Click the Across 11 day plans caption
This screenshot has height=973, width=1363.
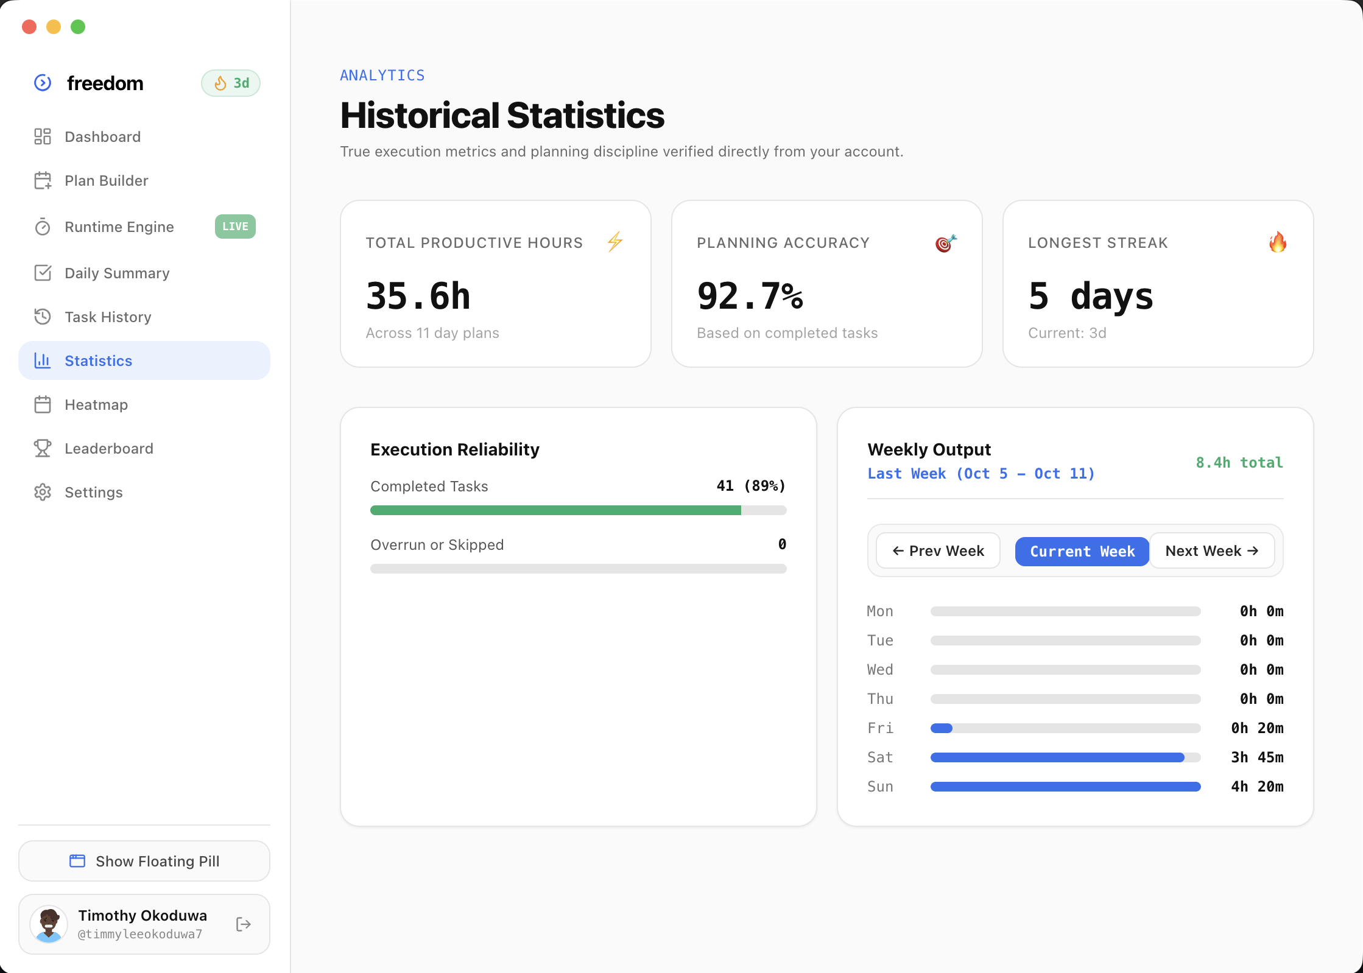[x=432, y=333]
